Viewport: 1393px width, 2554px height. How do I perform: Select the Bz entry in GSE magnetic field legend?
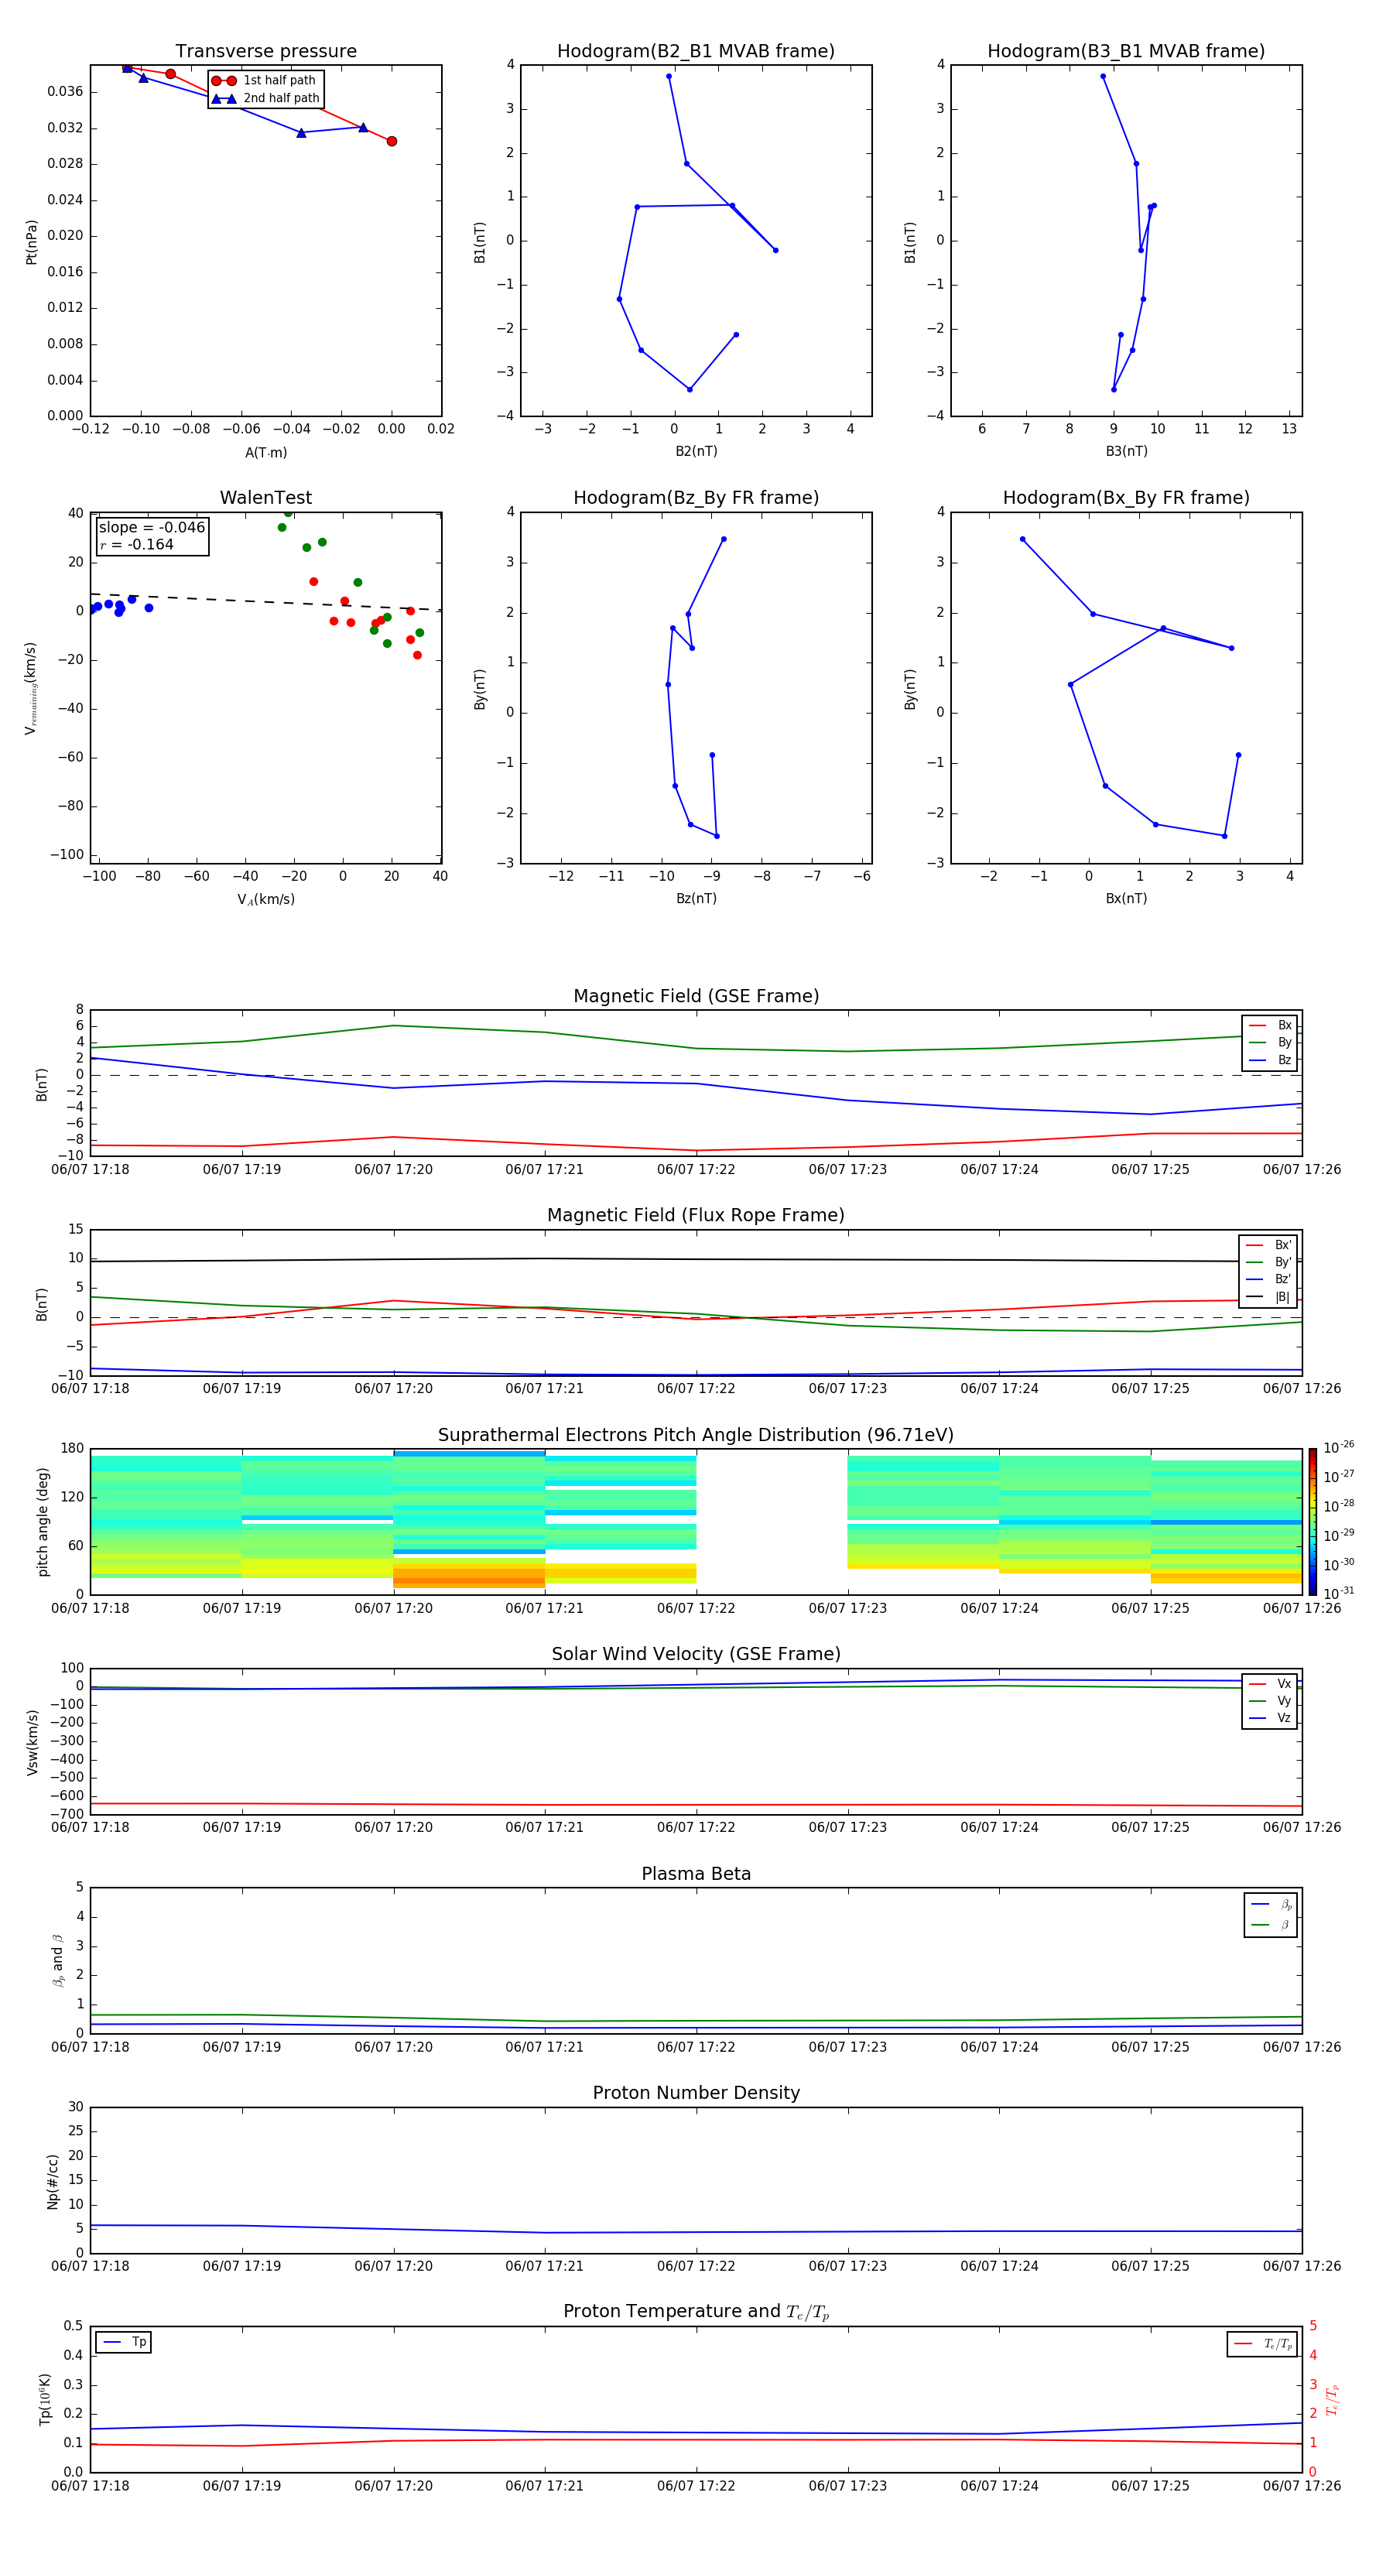tap(1270, 1061)
